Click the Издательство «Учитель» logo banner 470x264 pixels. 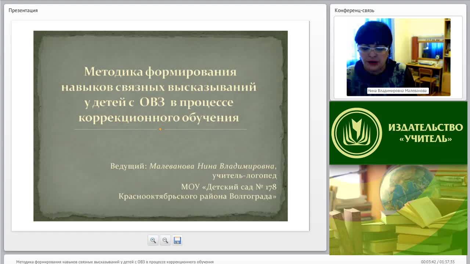pos(398,133)
